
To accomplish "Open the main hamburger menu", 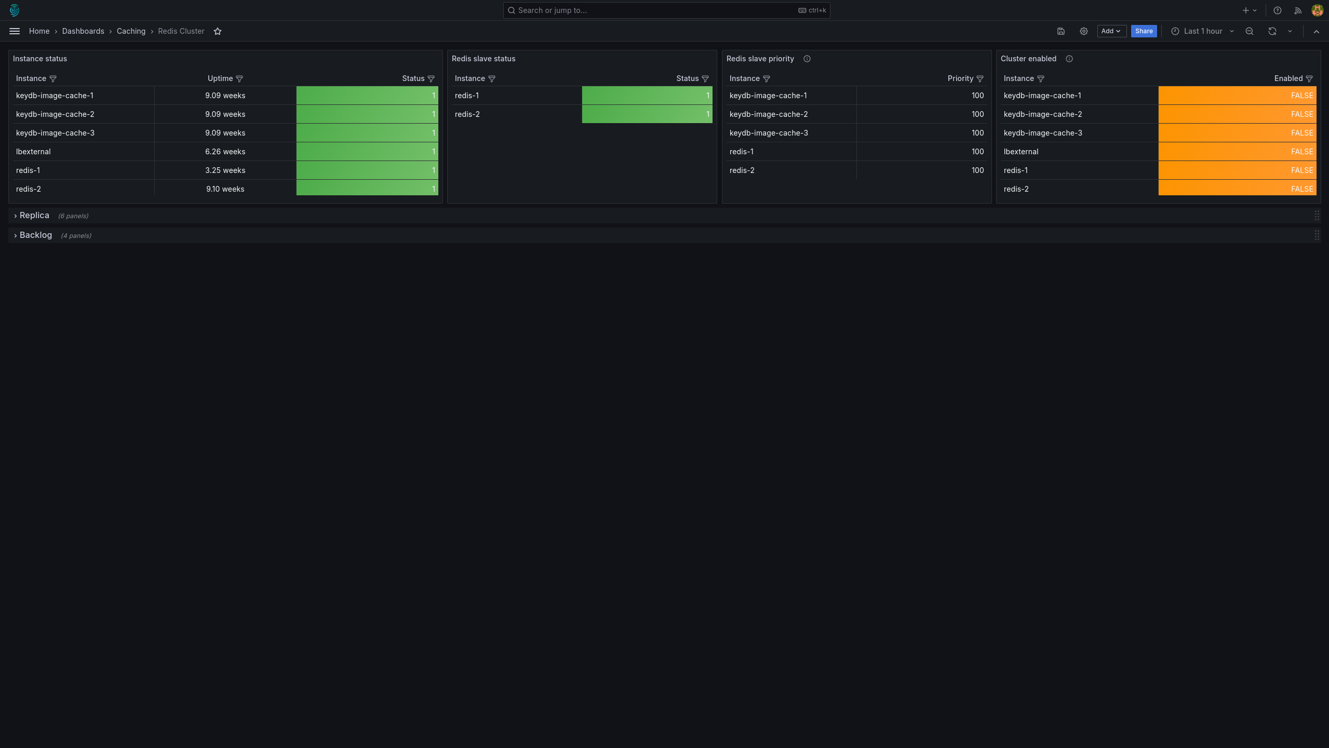I will point(15,31).
